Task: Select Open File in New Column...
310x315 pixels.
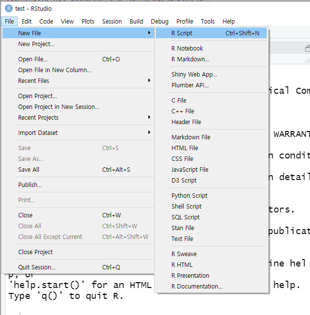Action: pyautogui.click(x=78, y=70)
